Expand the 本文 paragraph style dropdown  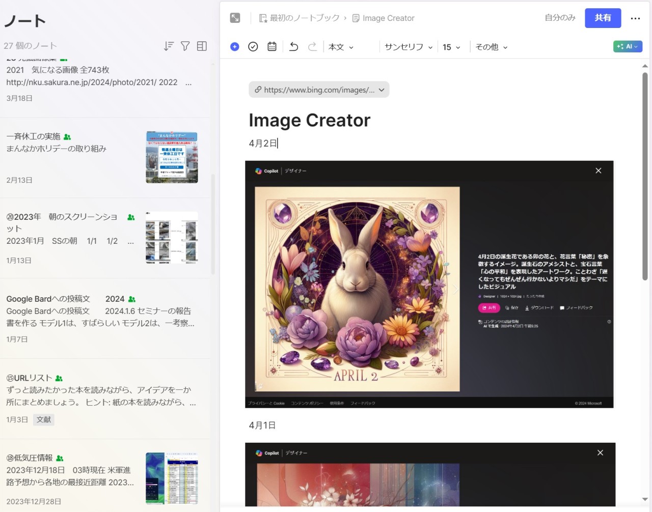tap(341, 47)
